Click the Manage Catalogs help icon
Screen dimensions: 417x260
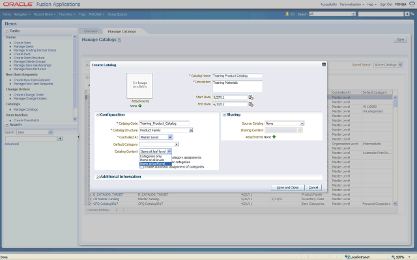pos(119,40)
